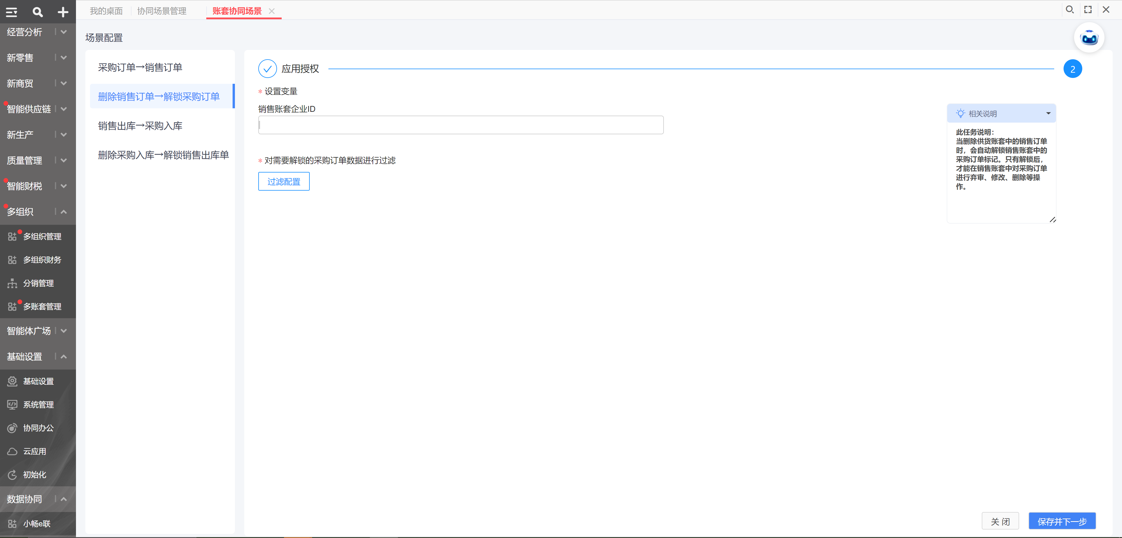Expand the 新生产 menu chevron
Screen dimensions: 1122x538
(x=64, y=135)
